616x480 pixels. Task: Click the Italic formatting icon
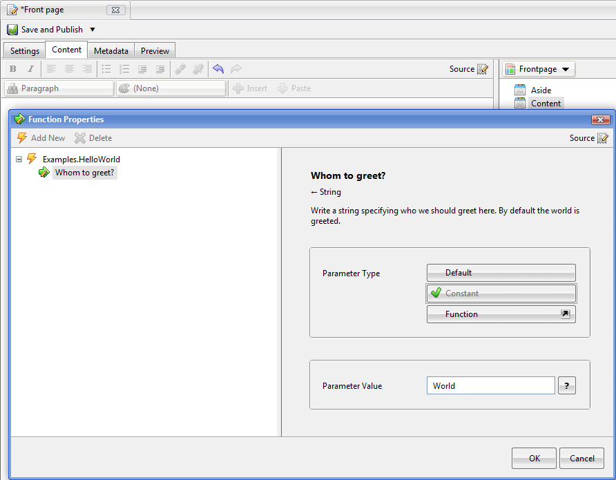tap(30, 69)
